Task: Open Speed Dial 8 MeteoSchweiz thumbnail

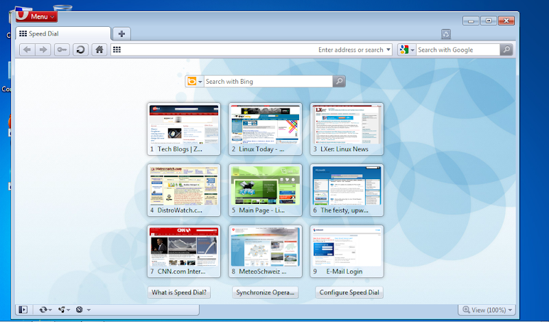Action: pos(266,251)
